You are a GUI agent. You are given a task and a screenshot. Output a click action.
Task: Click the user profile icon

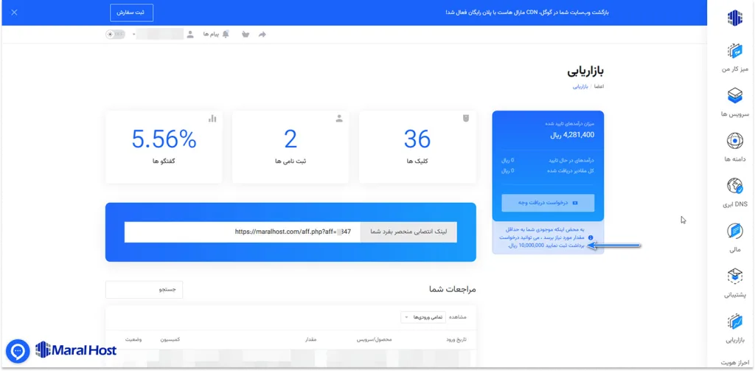[190, 34]
